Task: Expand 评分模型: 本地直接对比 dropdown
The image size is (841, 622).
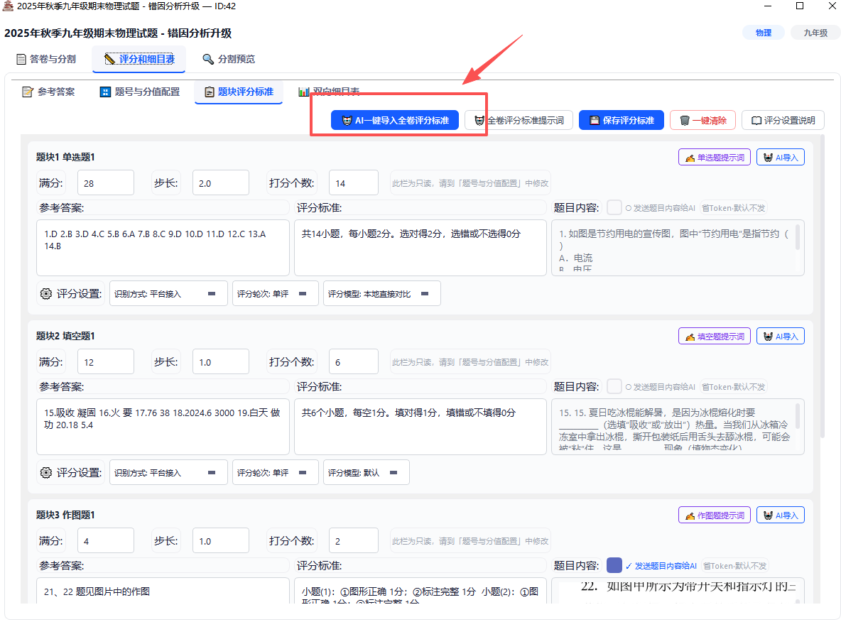Action: point(382,293)
